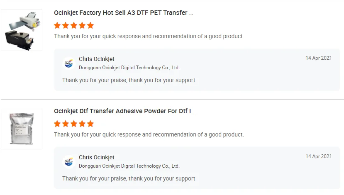Click the fifth star under the A3 DTF PET Transfer title
344x195 pixels.
(x=90, y=25)
